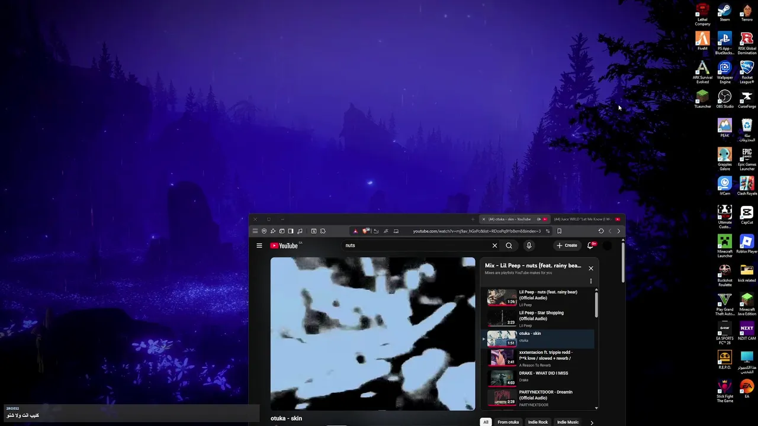
Task: Clear the YouTube search text
Action: point(494,246)
